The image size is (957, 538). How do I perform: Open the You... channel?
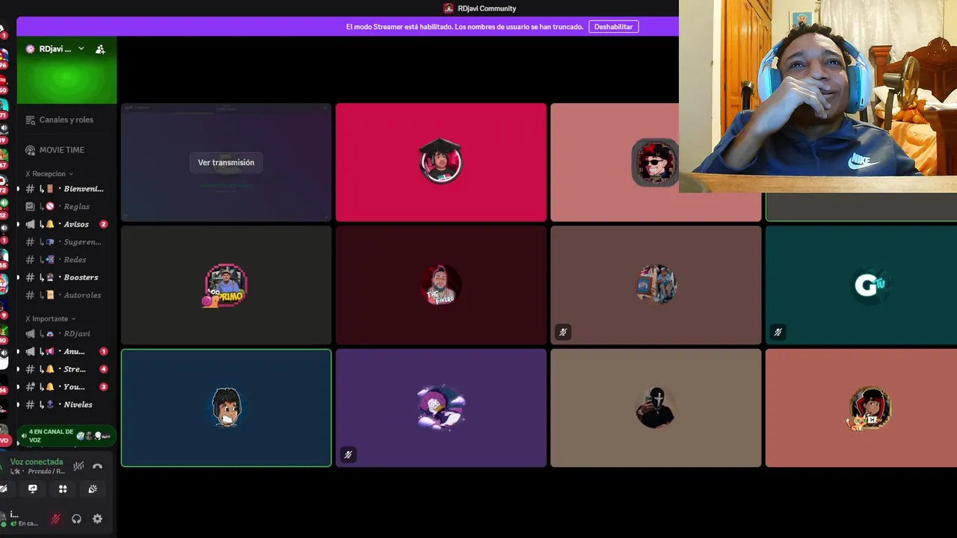pyautogui.click(x=66, y=387)
